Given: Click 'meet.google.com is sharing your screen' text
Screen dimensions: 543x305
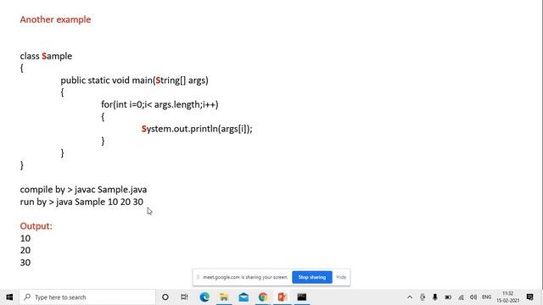Looking at the screenshot, I should [245, 277].
